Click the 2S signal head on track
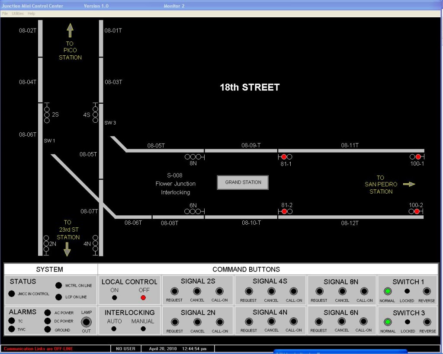 coord(47,115)
